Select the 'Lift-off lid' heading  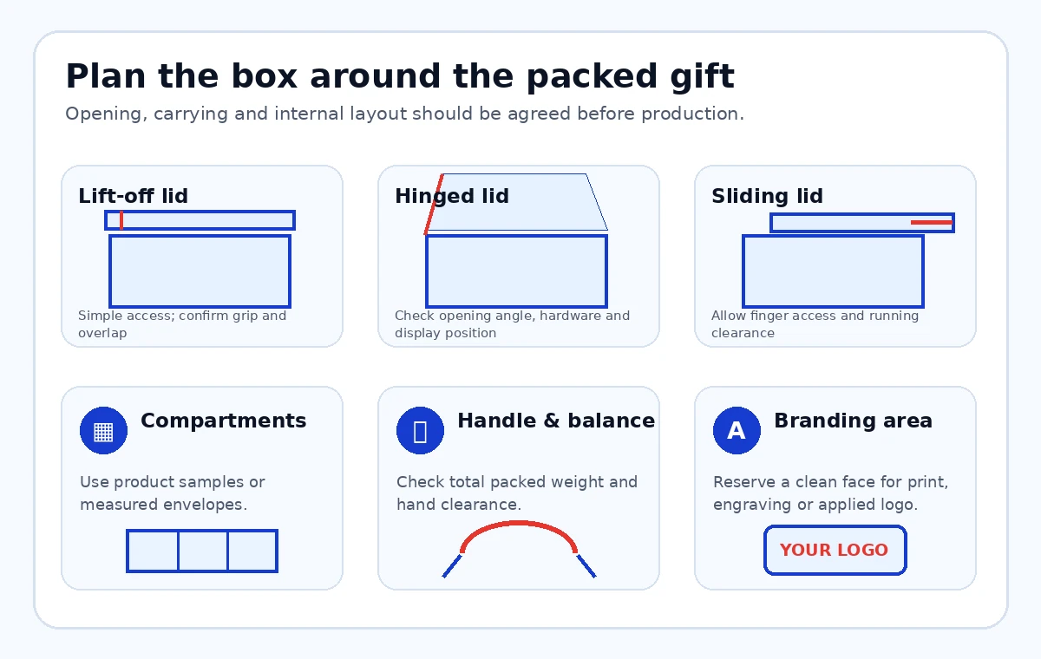tap(133, 196)
